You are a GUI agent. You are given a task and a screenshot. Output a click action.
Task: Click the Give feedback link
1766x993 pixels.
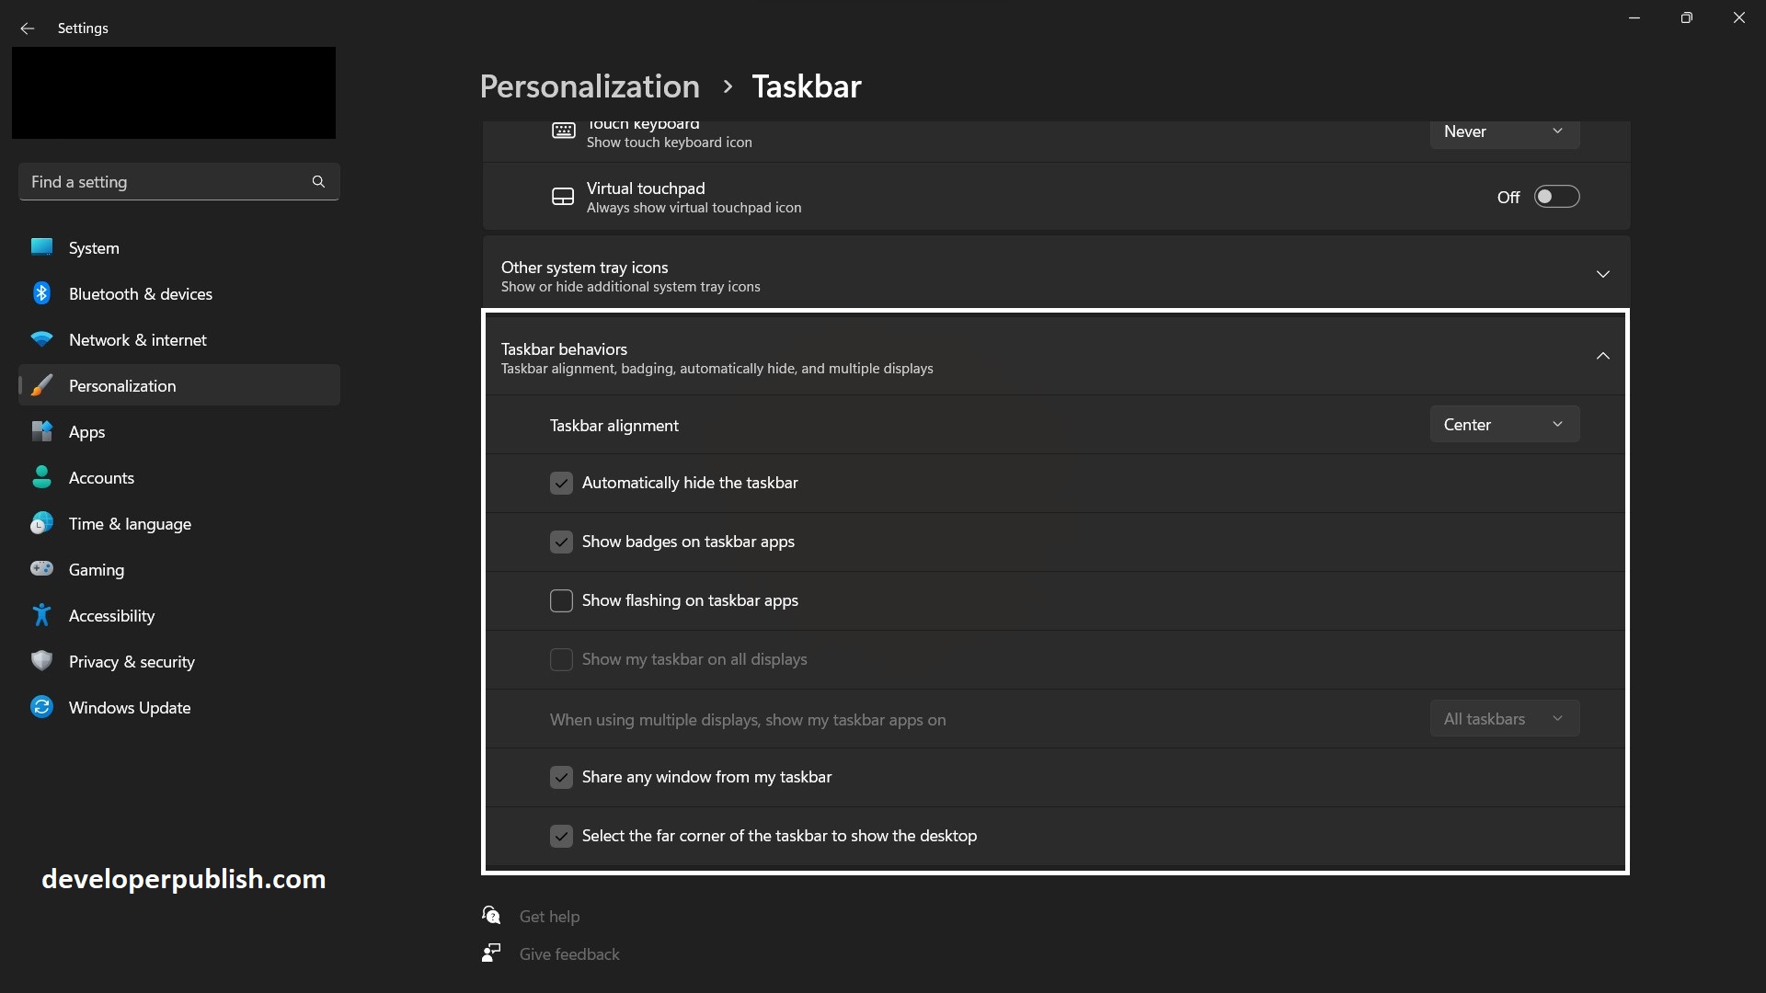tap(568, 953)
